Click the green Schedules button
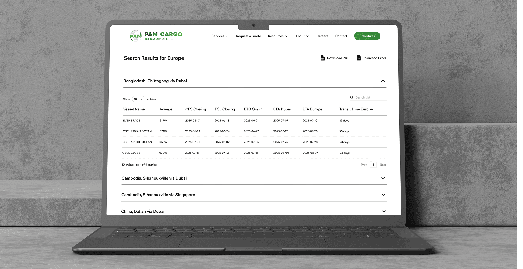The height and width of the screenshot is (269, 523). 367,36
